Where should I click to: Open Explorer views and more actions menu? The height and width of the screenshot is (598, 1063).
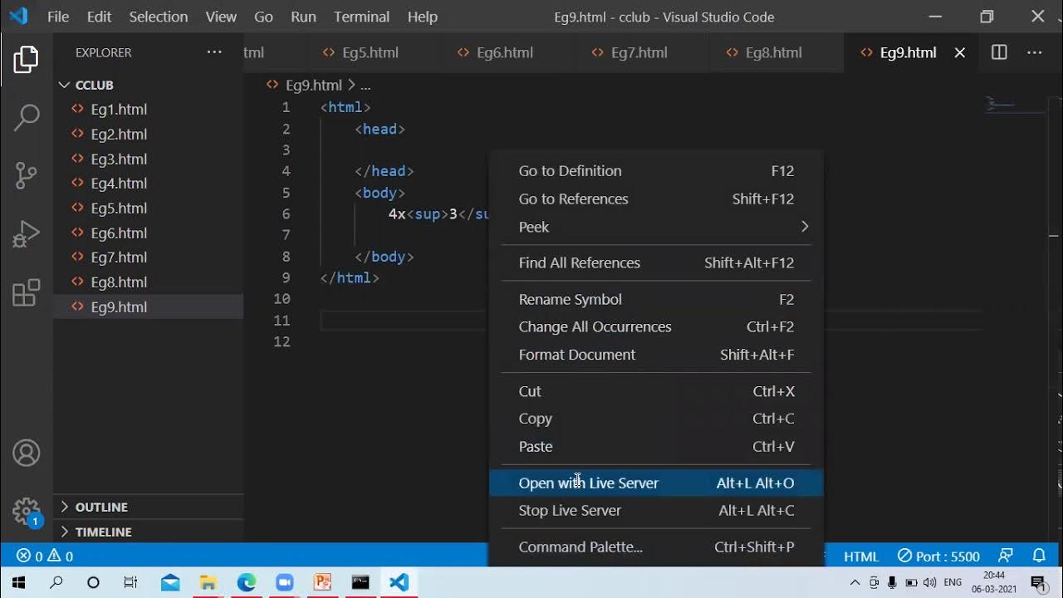[214, 52]
